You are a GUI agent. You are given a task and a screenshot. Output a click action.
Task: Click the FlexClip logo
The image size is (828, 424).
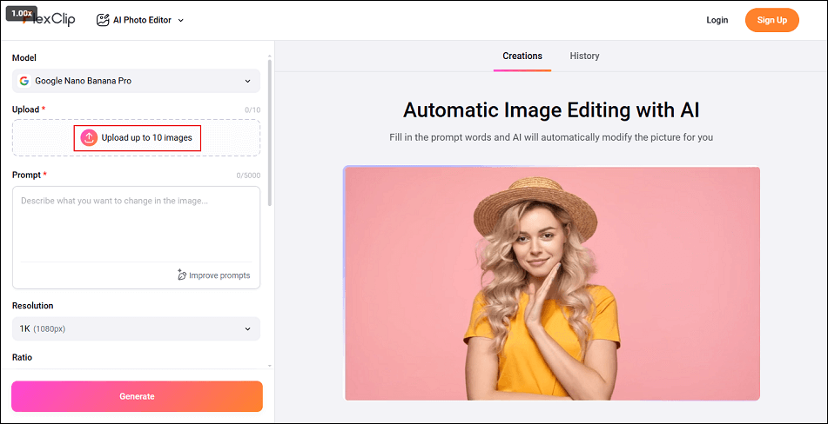point(49,20)
